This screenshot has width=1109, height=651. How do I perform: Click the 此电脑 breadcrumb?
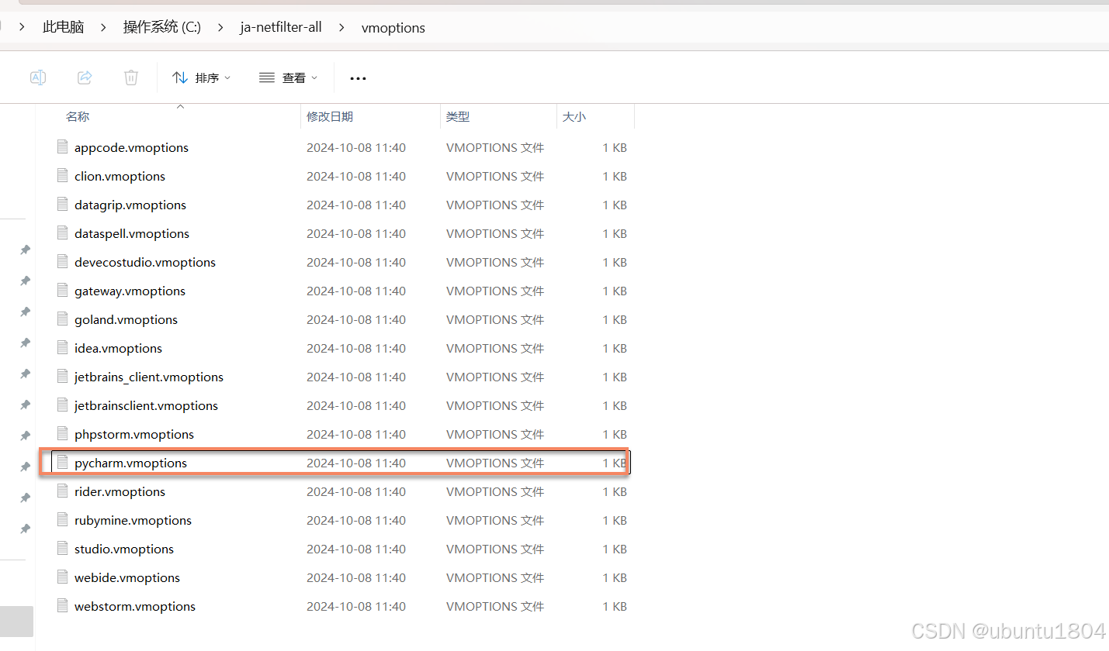coord(63,27)
